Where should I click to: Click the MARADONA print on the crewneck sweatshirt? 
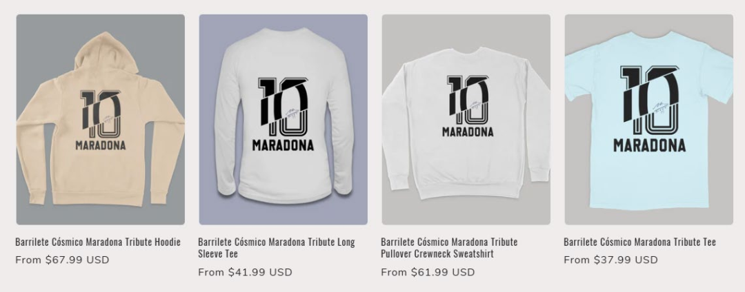[x=468, y=132]
